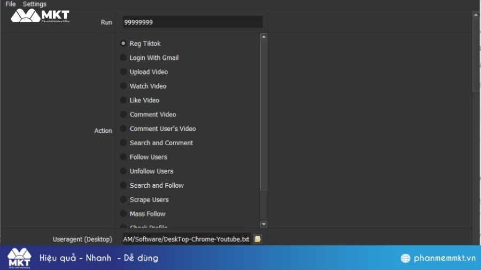
Task: Choose Search and Follow action
Action: (152, 185)
